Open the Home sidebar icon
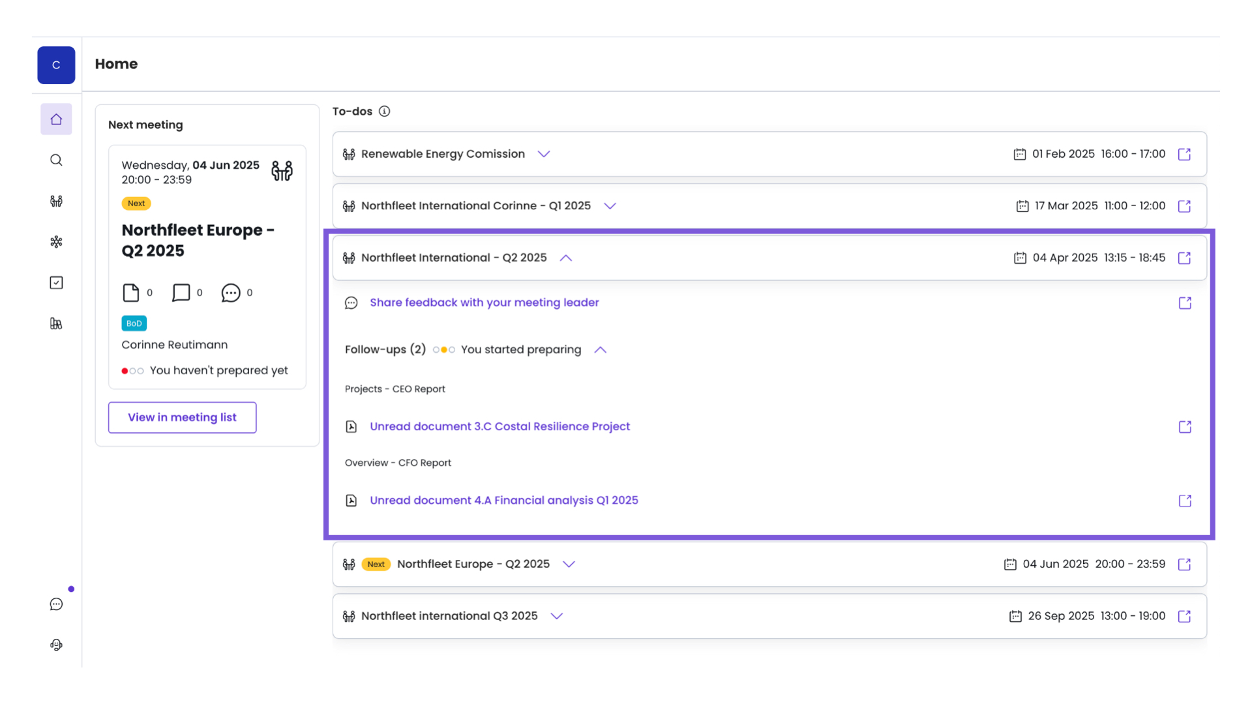This screenshot has width=1252, height=704. (56, 119)
